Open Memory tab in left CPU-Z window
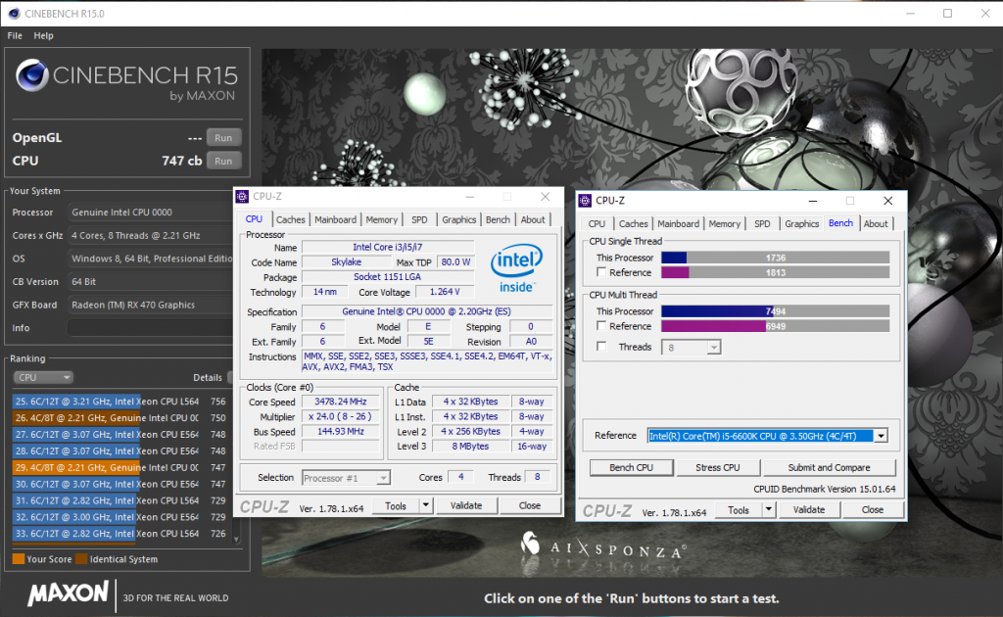1003x617 pixels. tap(382, 219)
